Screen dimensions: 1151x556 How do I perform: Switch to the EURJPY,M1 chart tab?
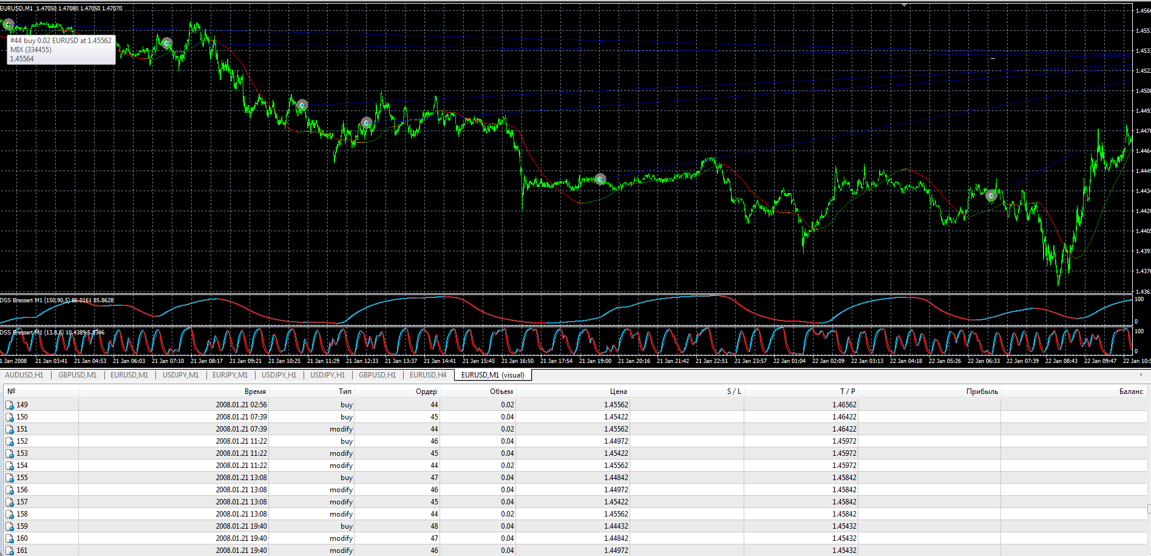230,375
